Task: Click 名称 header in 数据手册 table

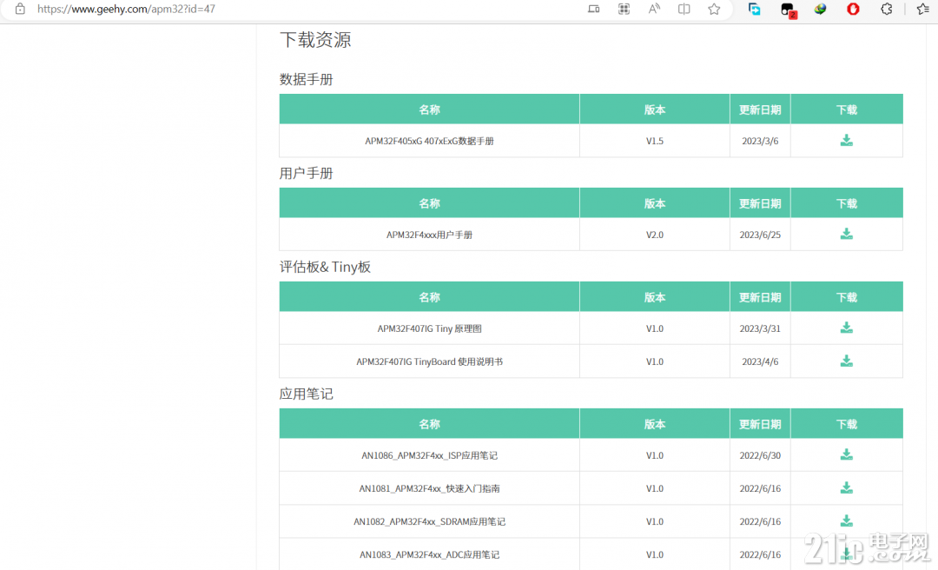Action: [x=430, y=109]
